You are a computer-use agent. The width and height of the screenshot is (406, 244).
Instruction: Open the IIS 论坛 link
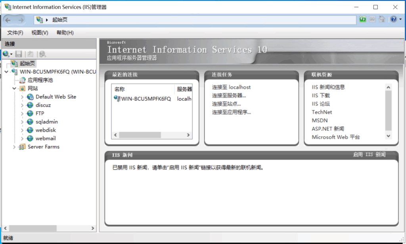[320, 104]
